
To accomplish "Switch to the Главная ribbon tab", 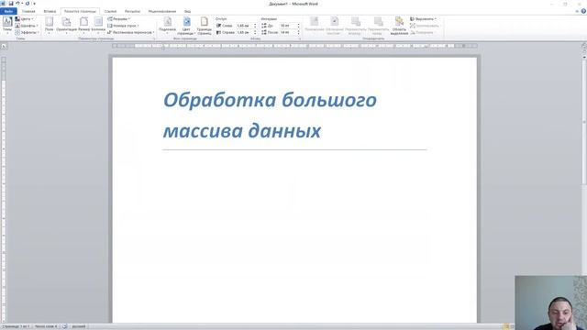I will click(x=28, y=11).
